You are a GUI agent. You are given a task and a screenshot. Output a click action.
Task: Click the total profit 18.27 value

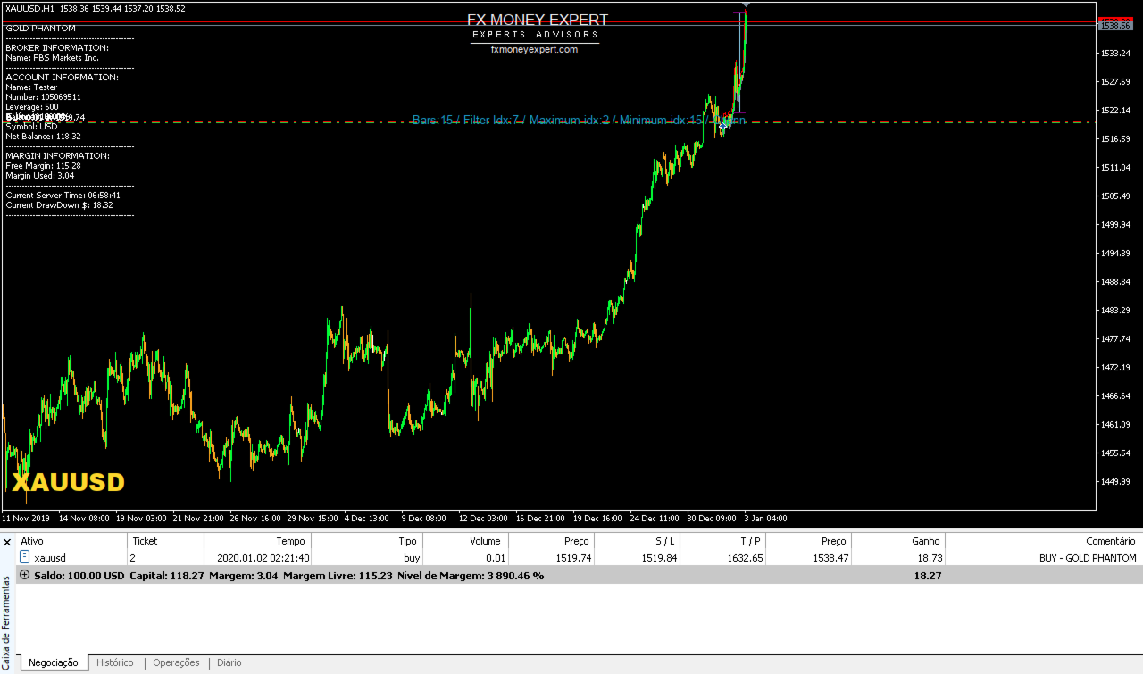pos(928,576)
